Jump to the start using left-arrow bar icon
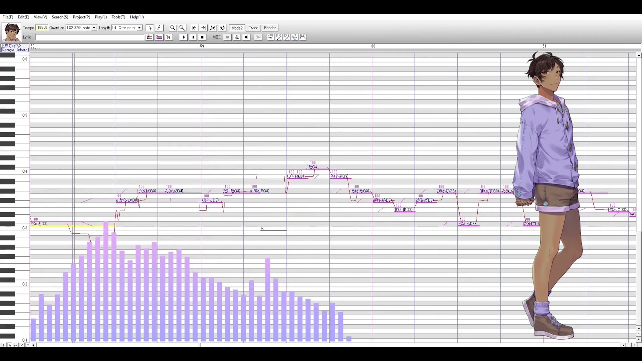This screenshot has width=642, height=361. [x=194, y=28]
